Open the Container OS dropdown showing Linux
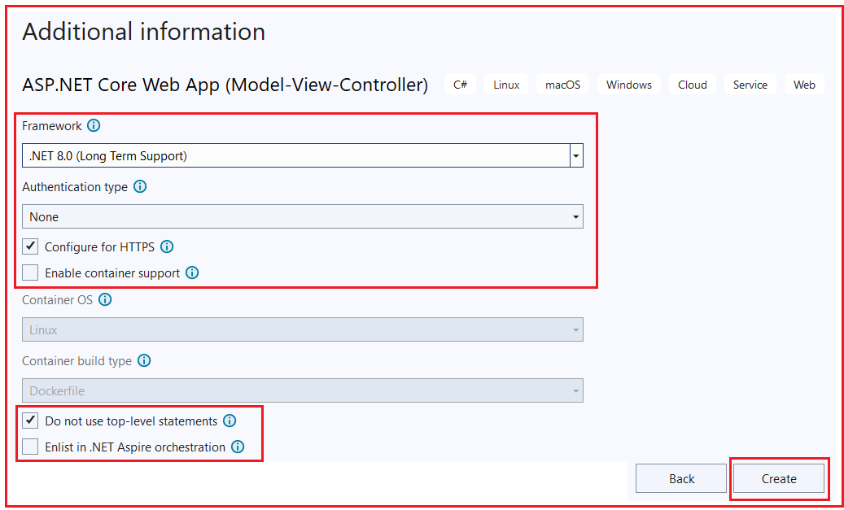Image resolution: width=844 pixels, height=510 pixels. (303, 329)
